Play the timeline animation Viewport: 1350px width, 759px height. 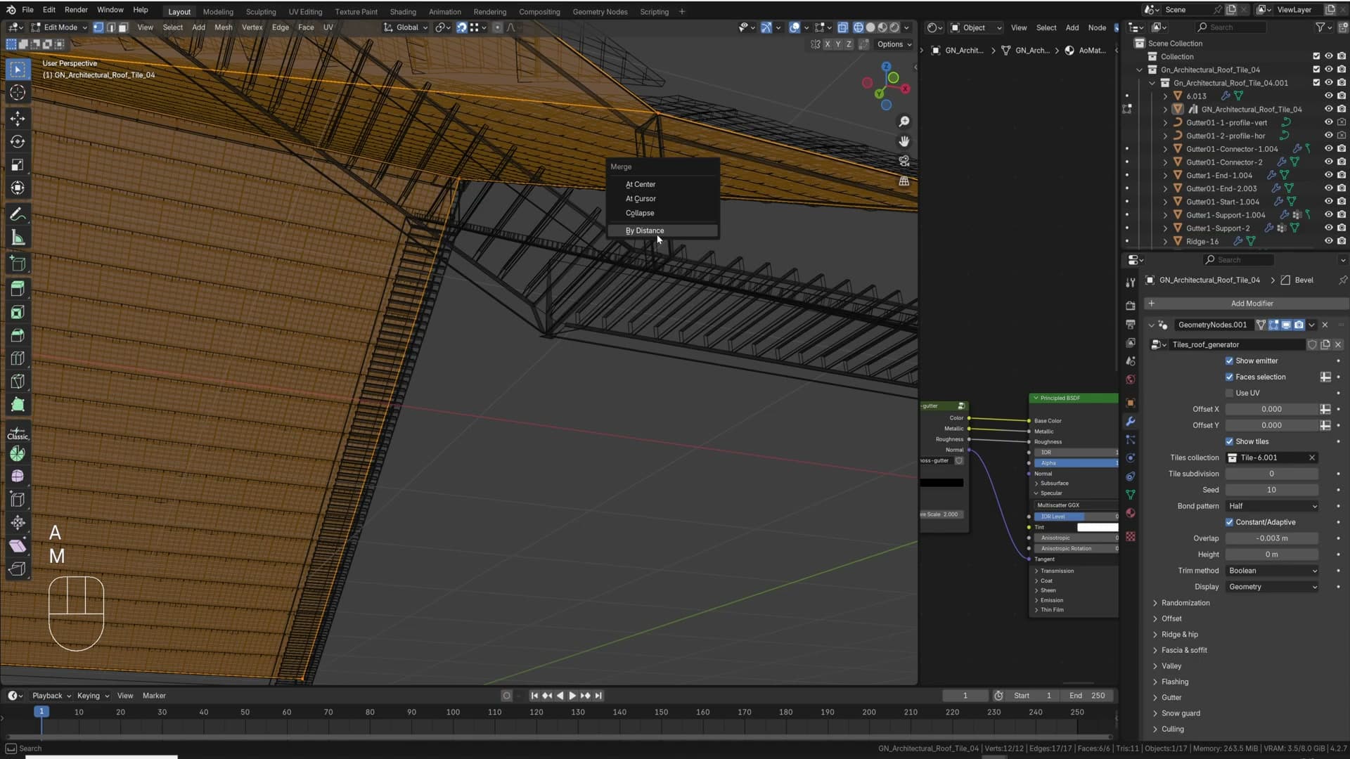(572, 696)
